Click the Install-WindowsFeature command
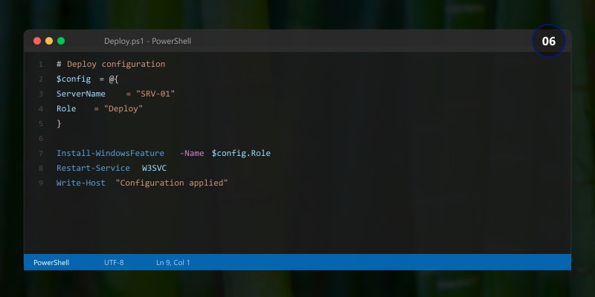Screen dimensions: 595x297 110,153
